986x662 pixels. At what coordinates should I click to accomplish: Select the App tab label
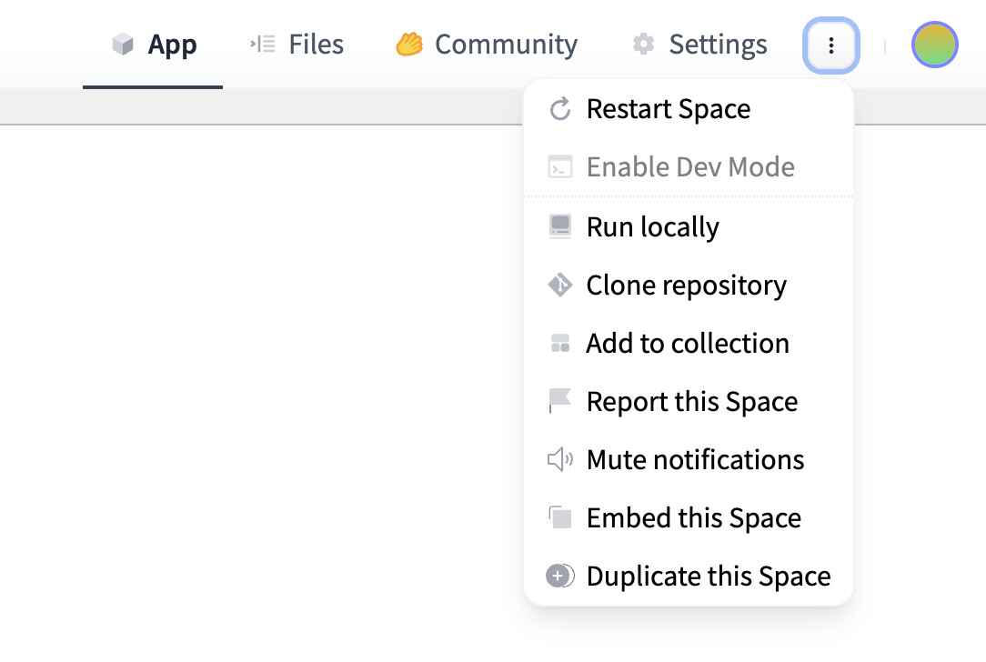pyautogui.click(x=173, y=45)
